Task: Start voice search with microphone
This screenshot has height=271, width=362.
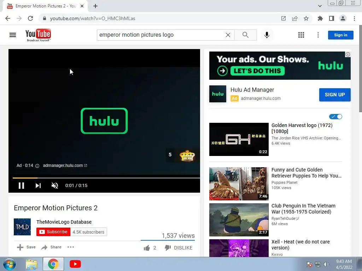Action: [x=267, y=35]
